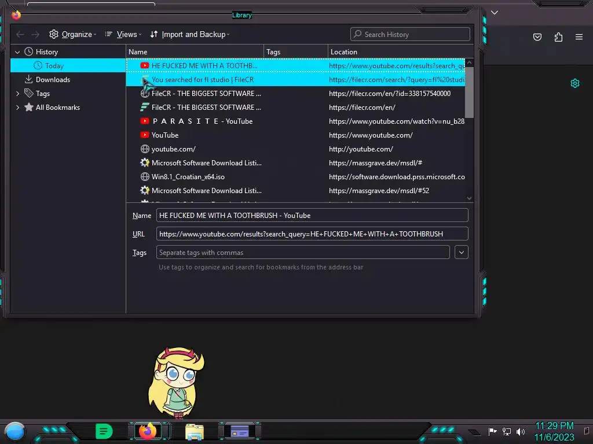Click the Firefox logo in Library title bar

(x=16, y=14)
